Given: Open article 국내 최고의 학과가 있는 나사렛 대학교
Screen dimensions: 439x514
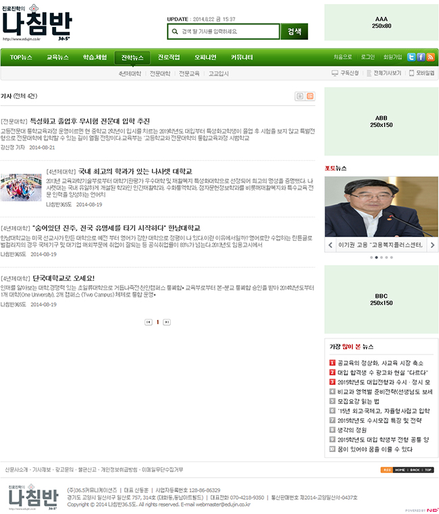Looking at the screenshot, I should (135, 172).
